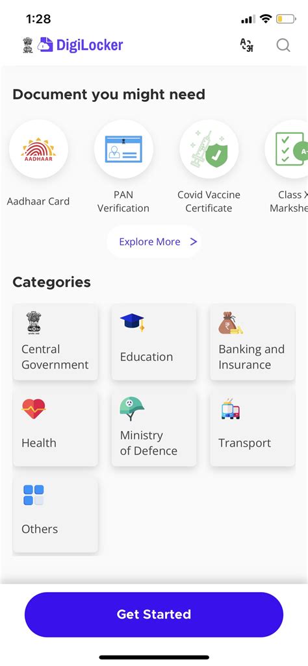The height and width of the screenshot is (666, 308).
Task: Select the Class X Marksheet icon
Action: pyautogui.click(x=288, y=149)
